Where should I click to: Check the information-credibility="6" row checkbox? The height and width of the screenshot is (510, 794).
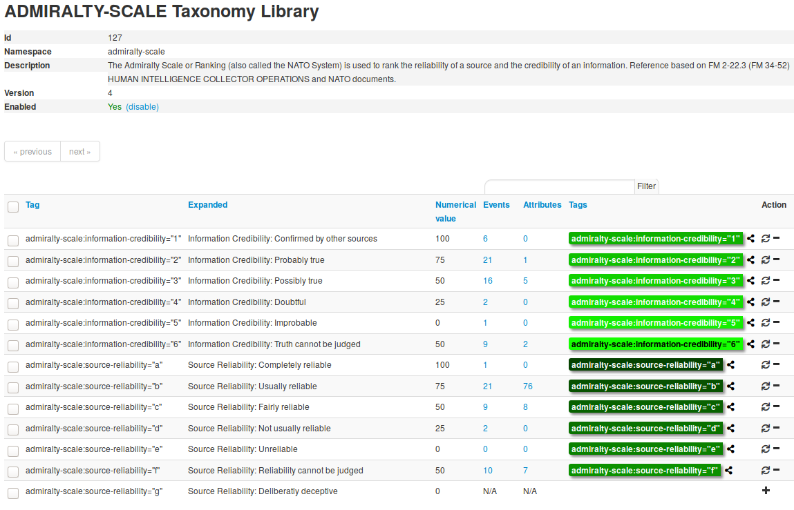[13, 345]
